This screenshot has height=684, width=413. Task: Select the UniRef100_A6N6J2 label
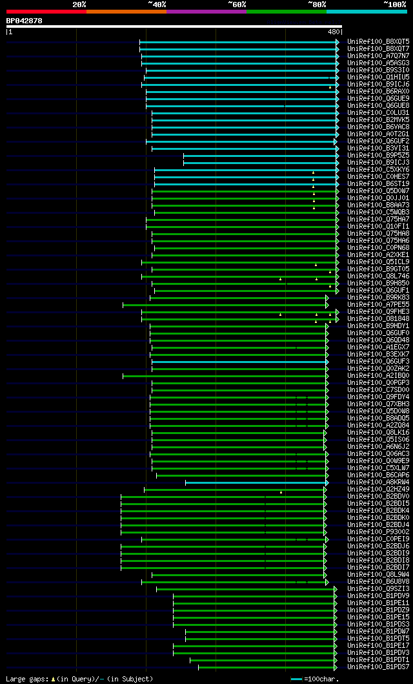(x=378, y=448)
